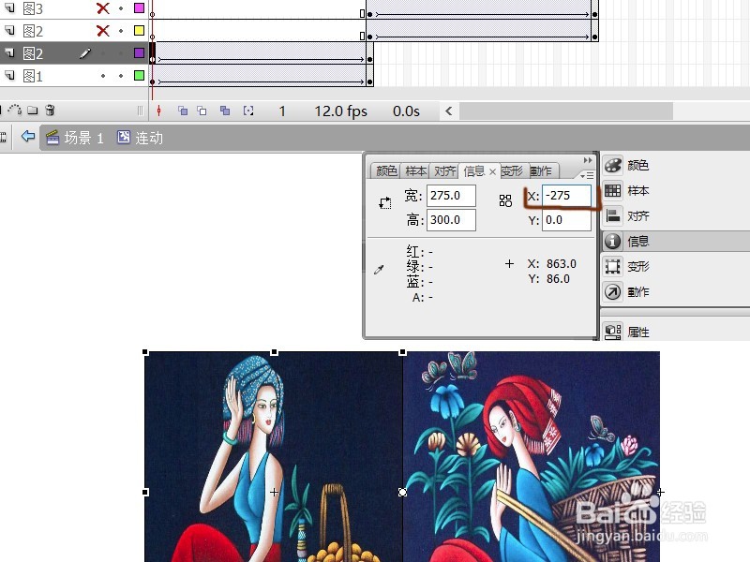
Task: Toggle Onion Skin Outlines
Action: 202,111
